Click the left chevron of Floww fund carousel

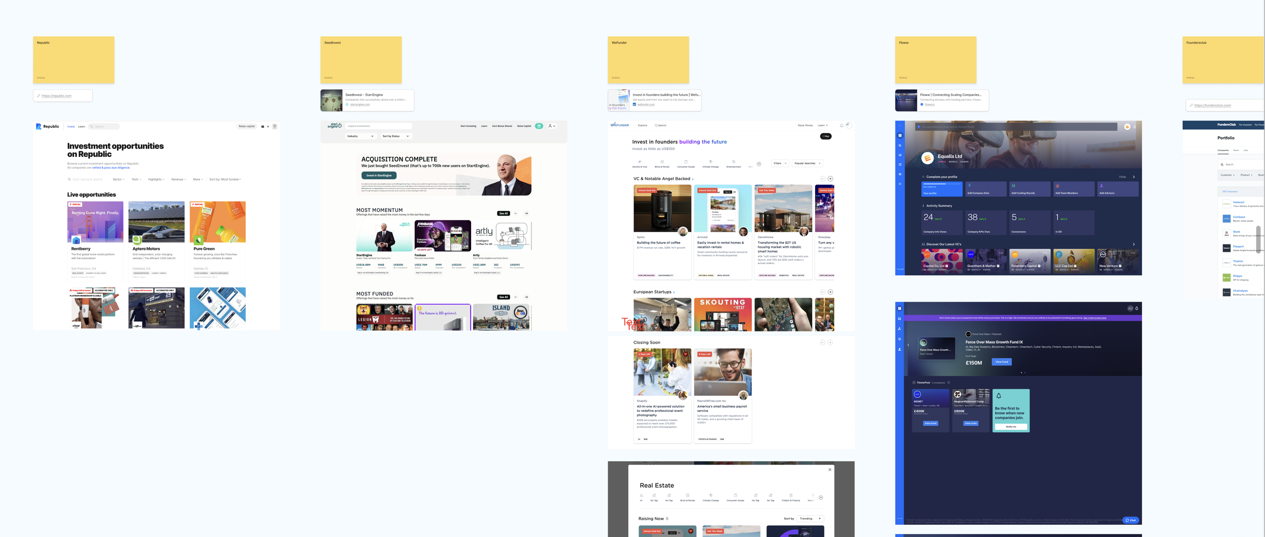coord(908,345)
